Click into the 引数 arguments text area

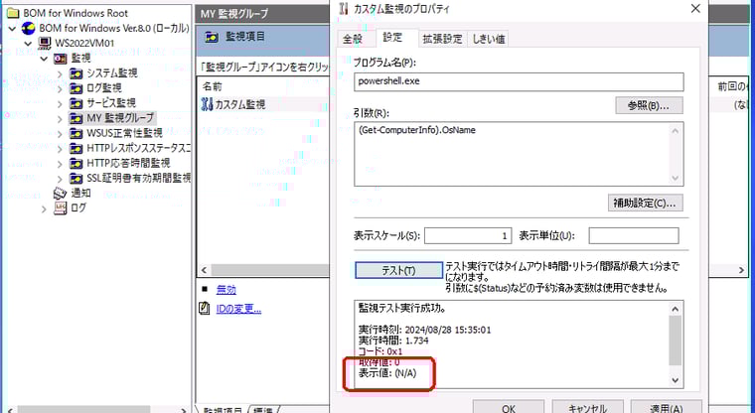[x=512, y=154]
